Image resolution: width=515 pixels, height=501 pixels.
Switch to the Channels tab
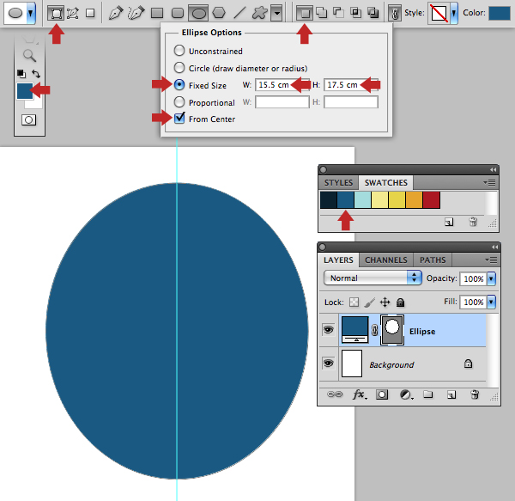(x=386, y=260)
